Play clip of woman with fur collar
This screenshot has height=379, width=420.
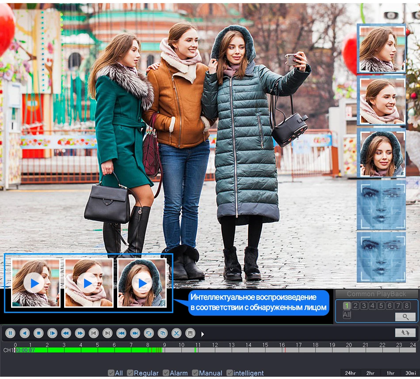(x=35, y=283)
